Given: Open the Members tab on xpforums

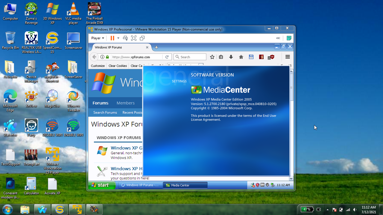Looking at the screenshot, I should 126,103.
